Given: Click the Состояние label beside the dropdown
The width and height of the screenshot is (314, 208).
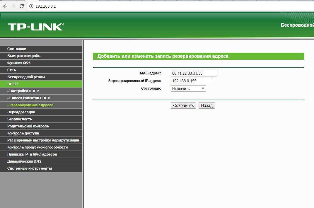Looking at the screenshot, I should coord(151,88).
